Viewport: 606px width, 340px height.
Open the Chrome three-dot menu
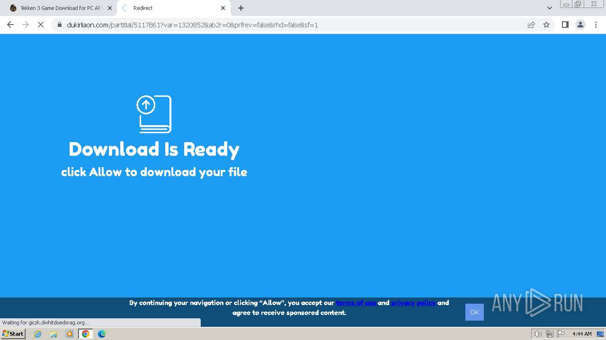click(596, 25)
